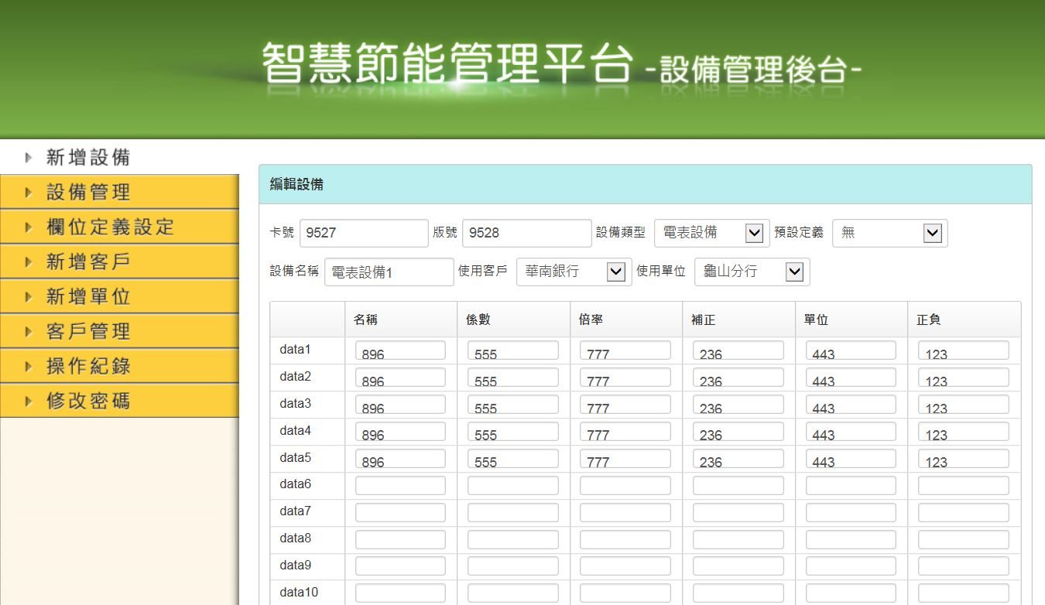This screenshot has width=1045, height=605.
Task: Click the arrow icon beside 新增設備
Action: pyautogui.click(x=29, y=158)
